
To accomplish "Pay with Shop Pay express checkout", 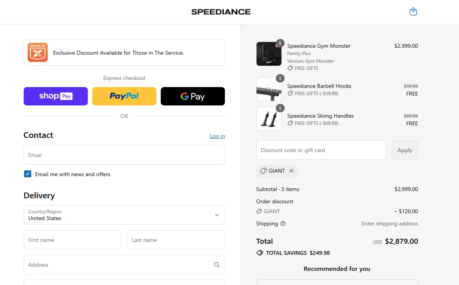I will [55, 96].
